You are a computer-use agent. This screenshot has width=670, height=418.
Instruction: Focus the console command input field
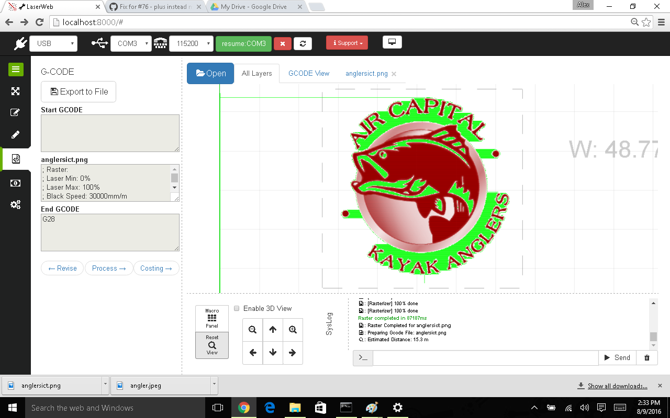(486, 358)
